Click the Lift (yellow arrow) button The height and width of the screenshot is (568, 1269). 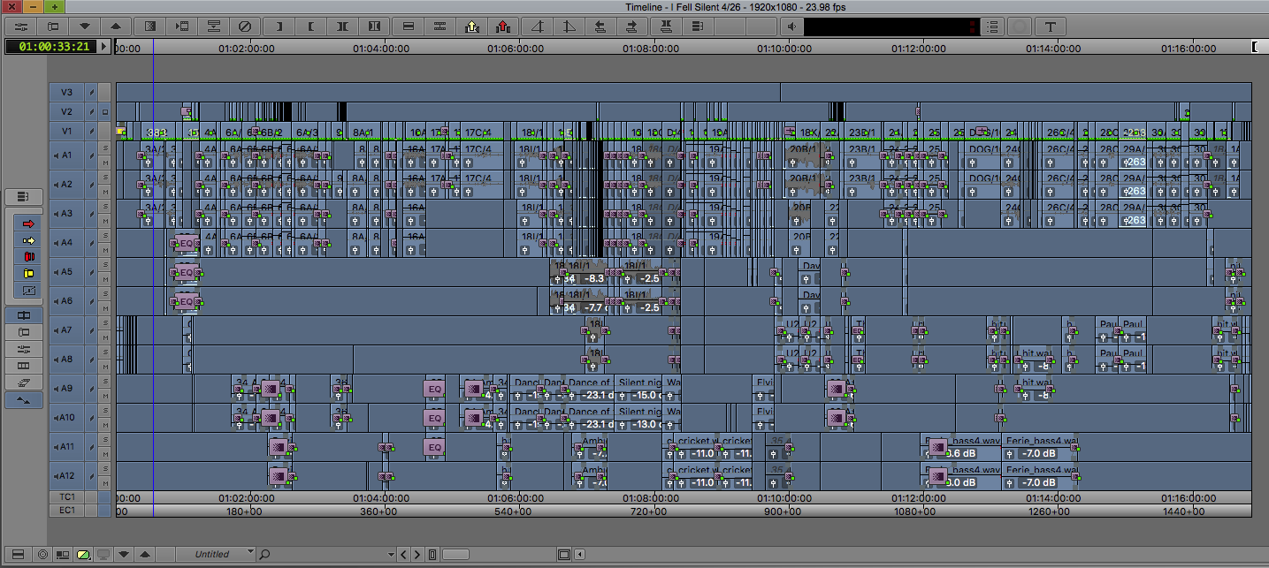(x=471, y=27)
